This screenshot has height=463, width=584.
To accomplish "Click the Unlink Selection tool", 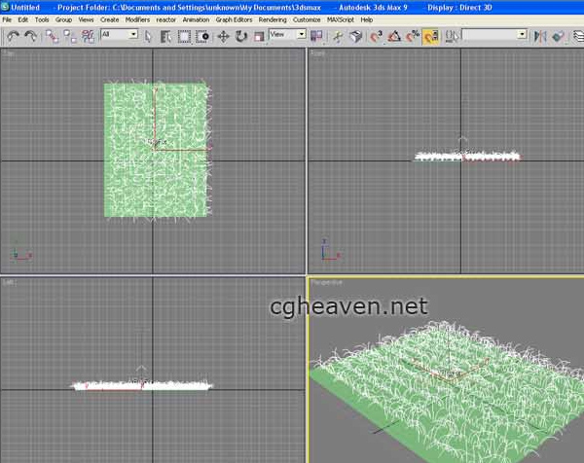I will 70,36.
